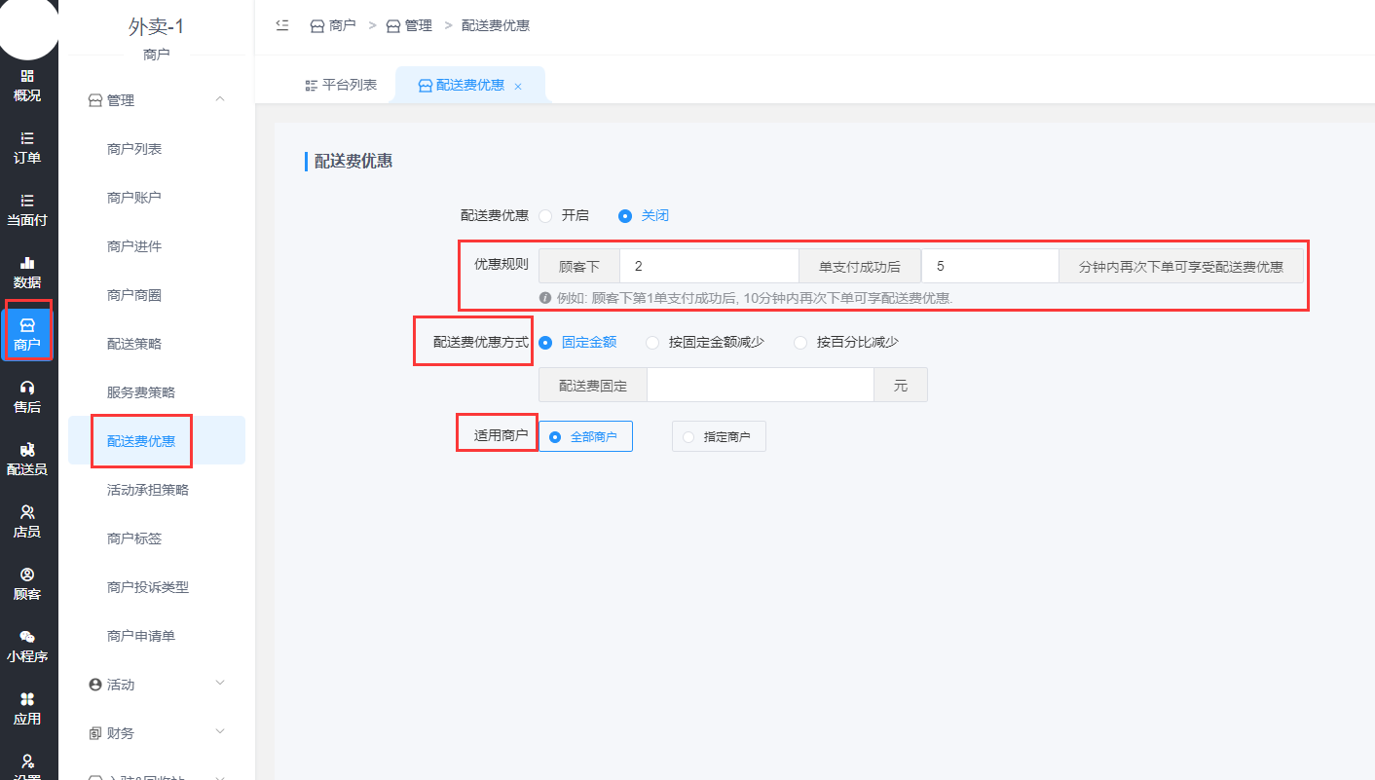Open 商户账户 in the side menu

134,198
